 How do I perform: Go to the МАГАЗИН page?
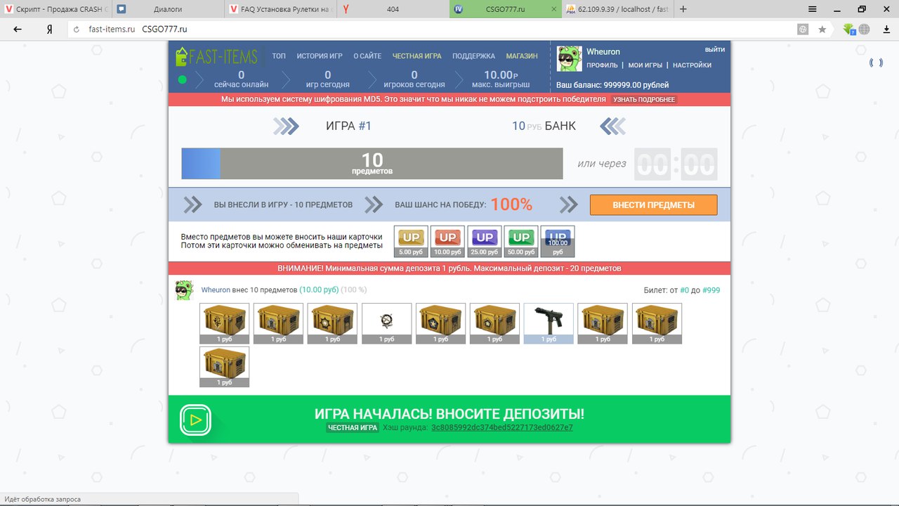tap(522, 56)
